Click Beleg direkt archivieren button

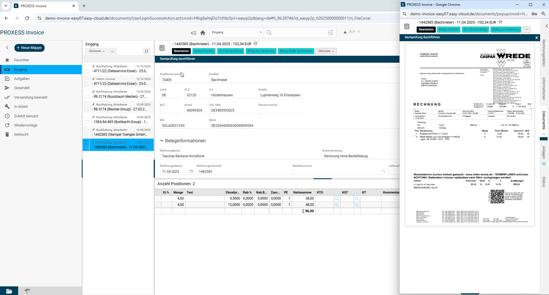(x=296, y=51)
